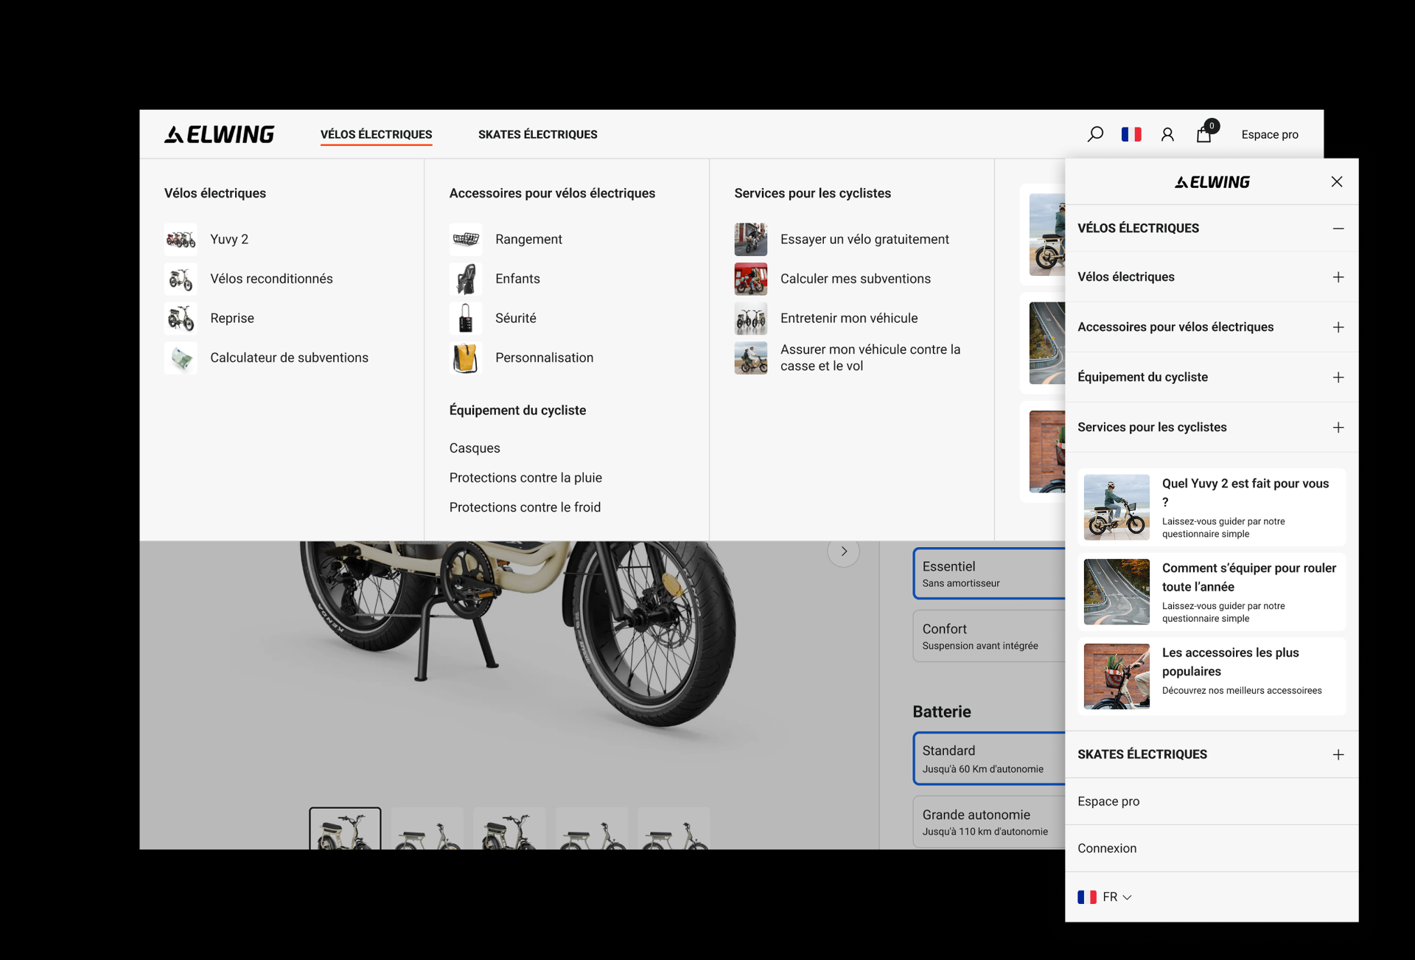Viewport: 1415px width, 960px height.
Task: Open the Espace pro header link
Action: pos(1269,134)
